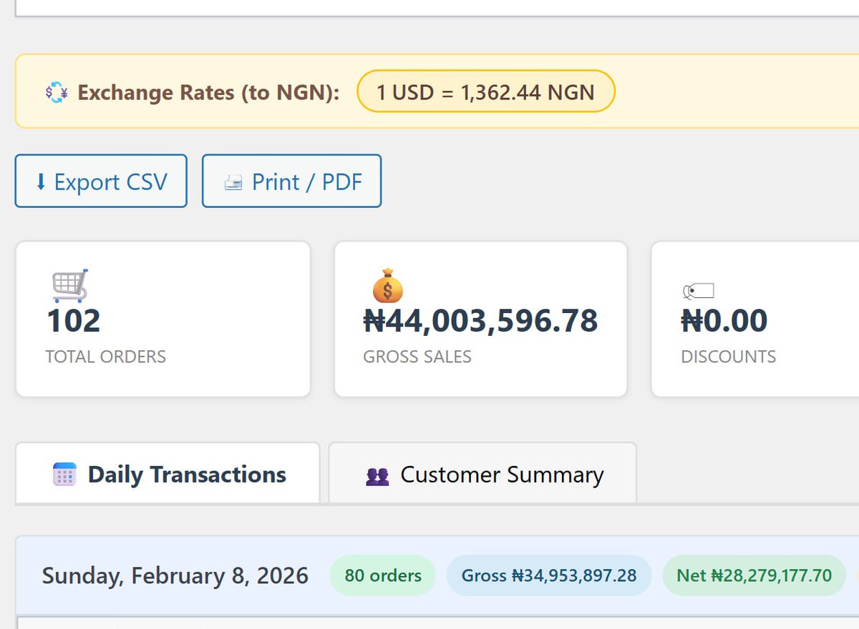This screenshot has height=629, width=859.
Task: Click the calendar icon on Daily Transactions tab
Action: 64,475
